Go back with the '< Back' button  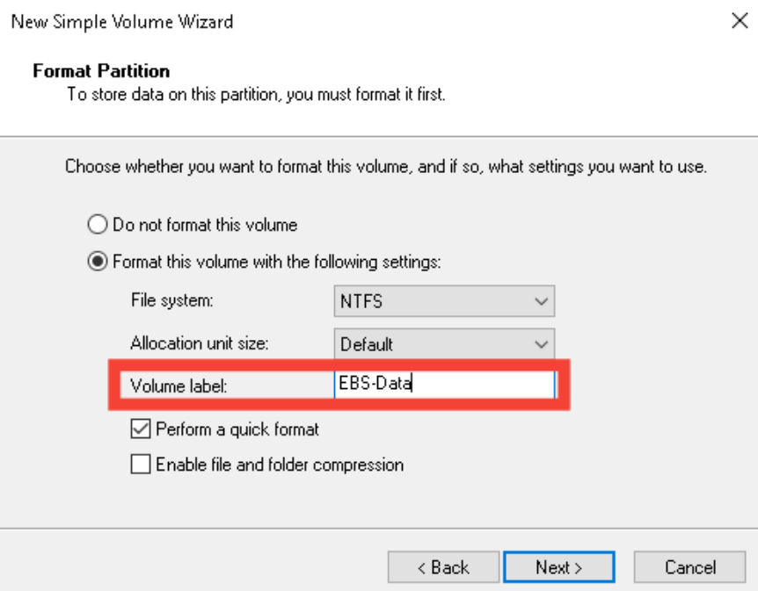coord(443,567)
